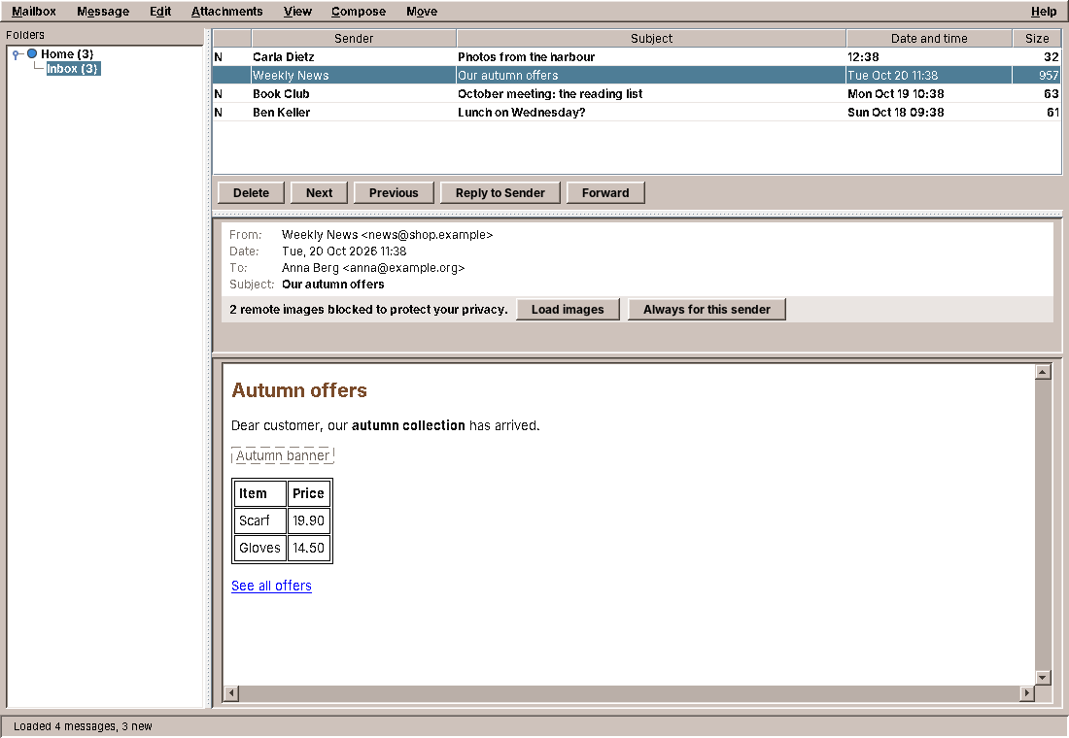
Task: Click 'Always for this sender' button
Action: pos(707,310)
